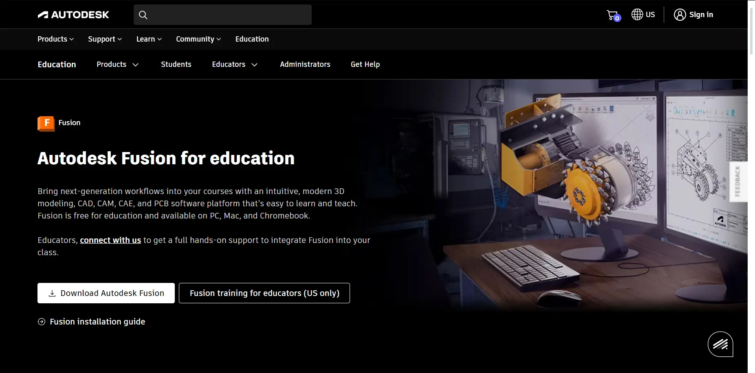Open the Feedback tab on the right

tap(738, 182)
